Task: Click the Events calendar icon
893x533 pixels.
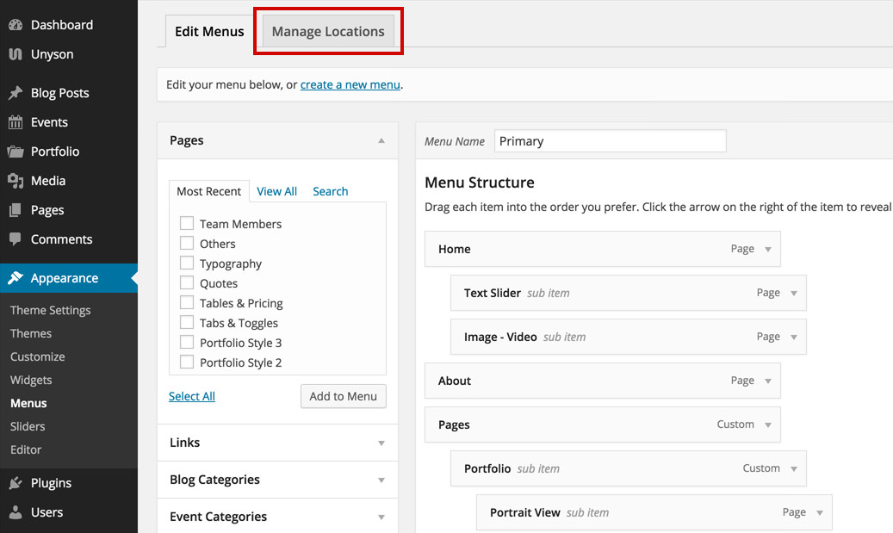Action: pos(16,122)
